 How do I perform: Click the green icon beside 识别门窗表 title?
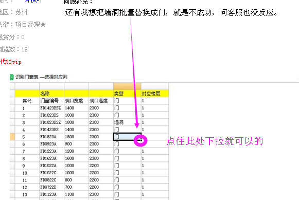(x=11, y=77)
